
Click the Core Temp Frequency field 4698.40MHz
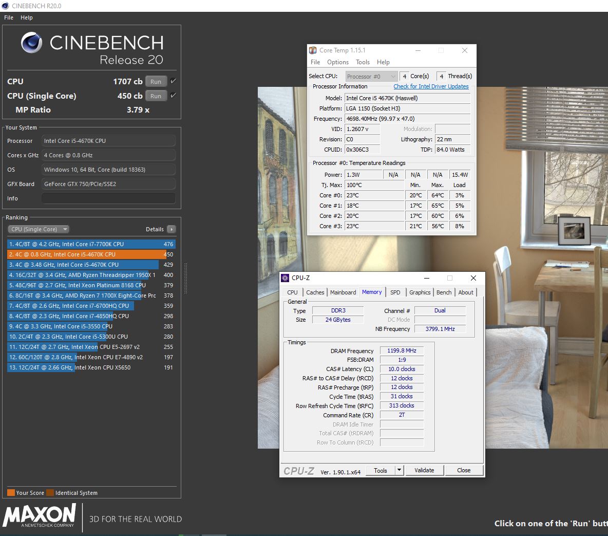tap(407, 119)
